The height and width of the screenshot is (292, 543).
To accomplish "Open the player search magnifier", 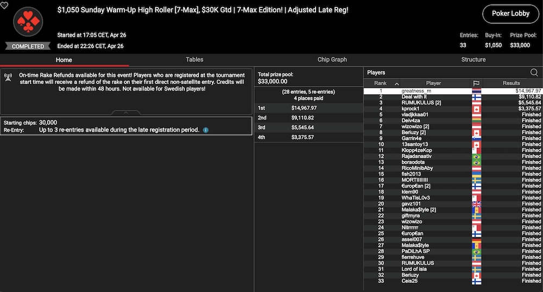I will [534, 73].
